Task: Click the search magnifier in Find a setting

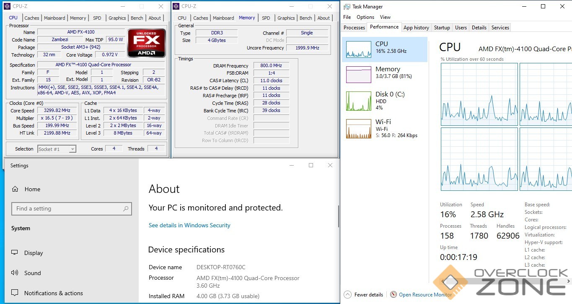Action: point(125,208)
